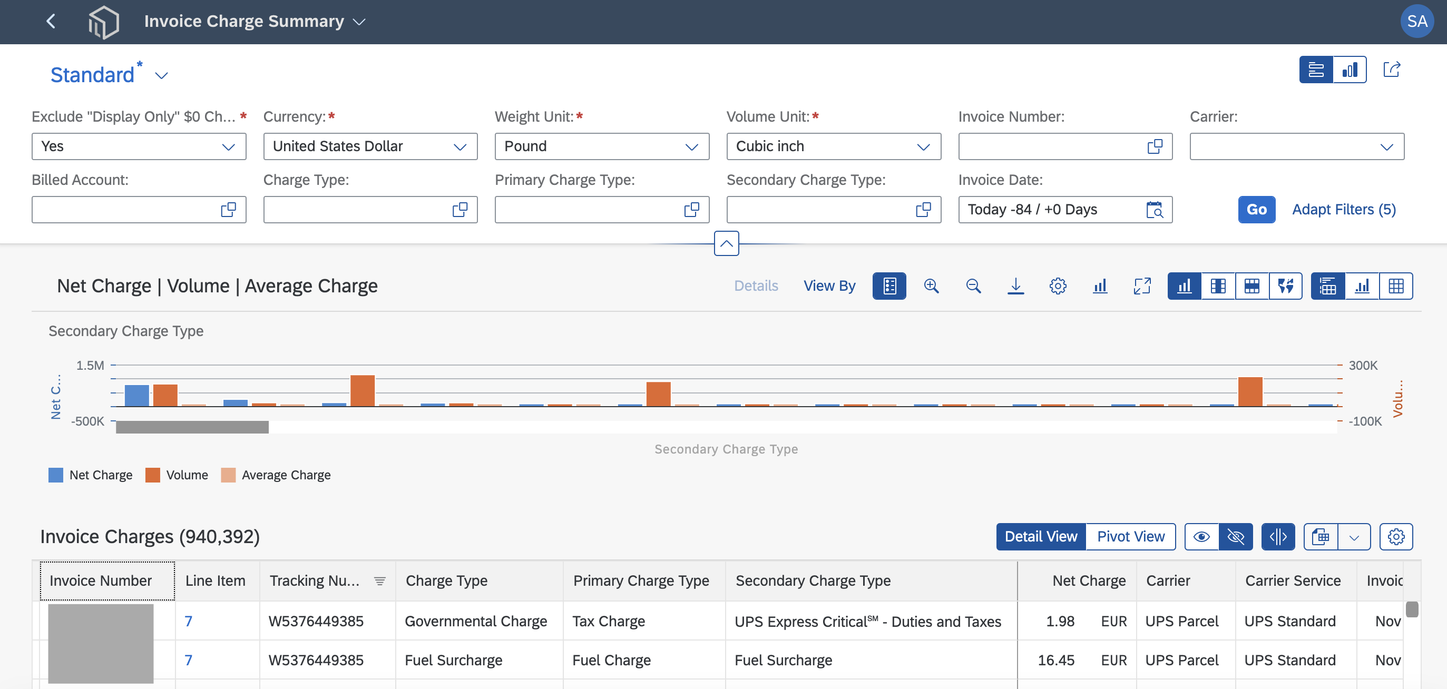Open the chart settings gear

(x=1058, y=286)
